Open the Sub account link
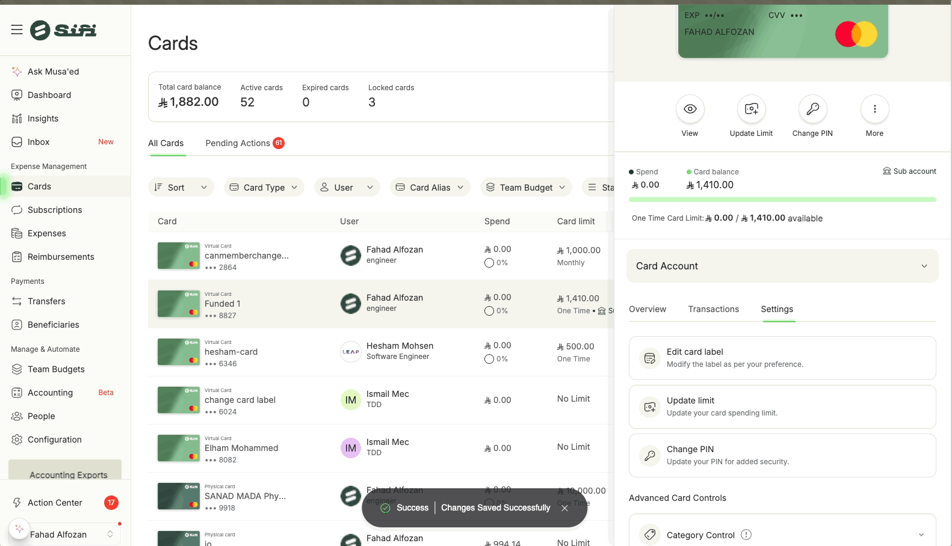This screenshot has height=546, width=952. (909, 171)
